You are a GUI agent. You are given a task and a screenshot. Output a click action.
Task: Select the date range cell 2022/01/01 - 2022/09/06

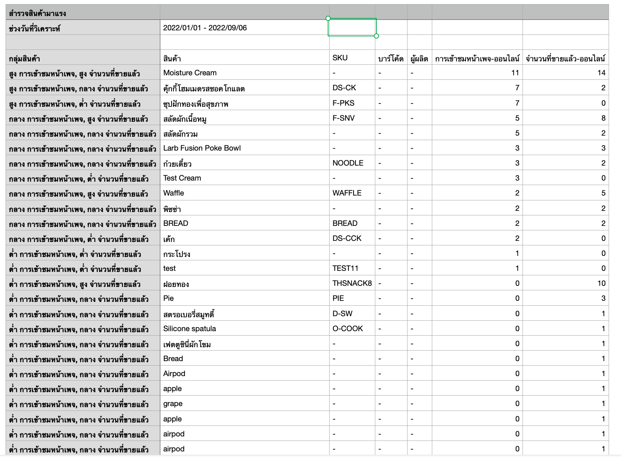pos(245,27)
